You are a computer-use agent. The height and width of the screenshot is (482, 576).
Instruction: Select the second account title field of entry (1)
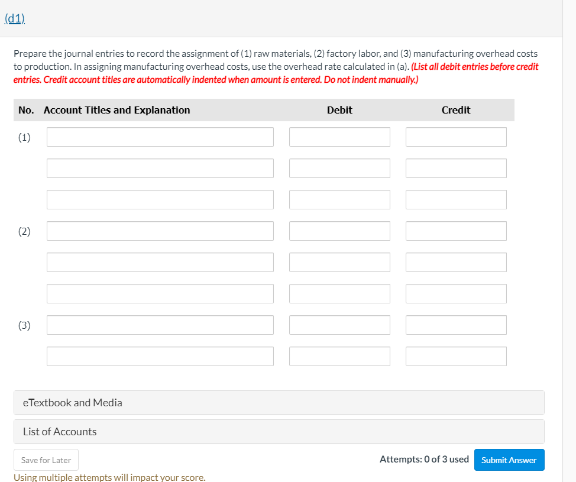[160, 168]
